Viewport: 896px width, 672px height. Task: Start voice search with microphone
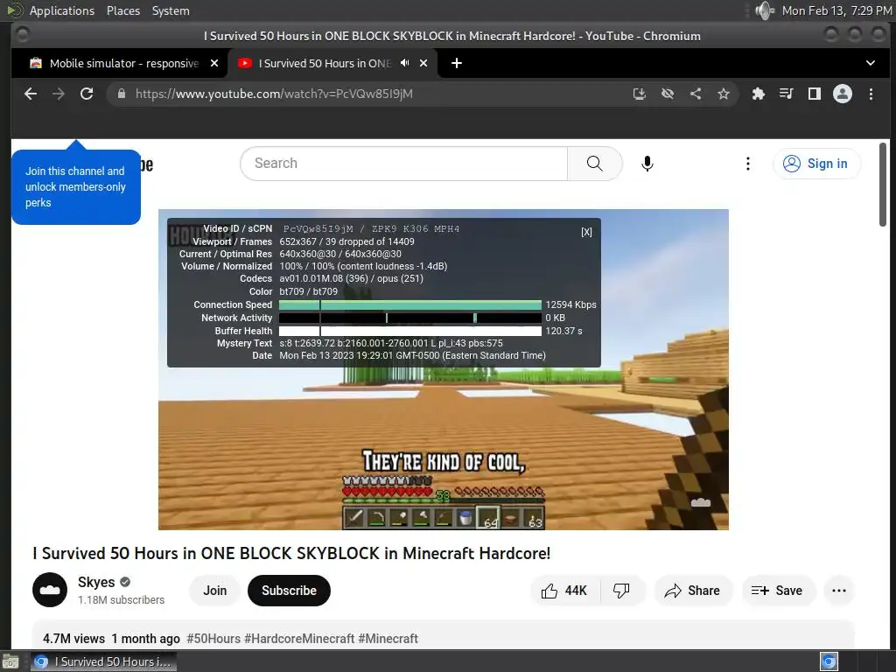point(647,164)
